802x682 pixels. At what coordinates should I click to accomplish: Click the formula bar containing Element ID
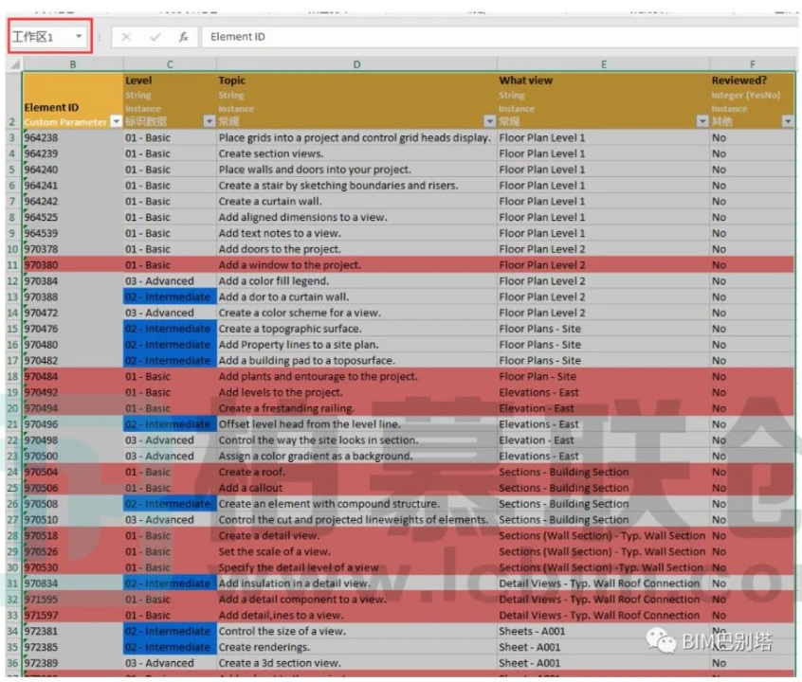point(499,37)
